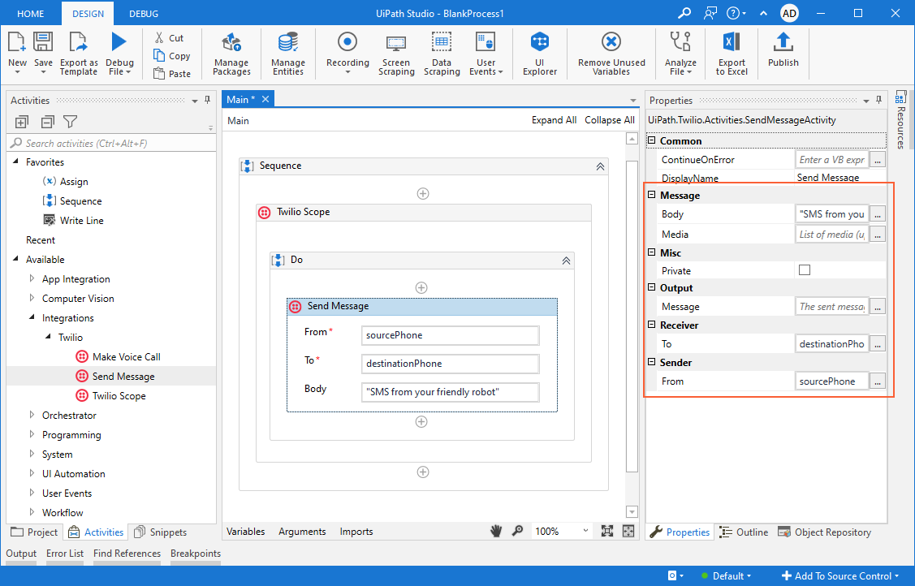The height and width of the screenshot is (586, 915).
Task: Open Manage Packages
Action: pyautogui.click(x=231, y=54)
